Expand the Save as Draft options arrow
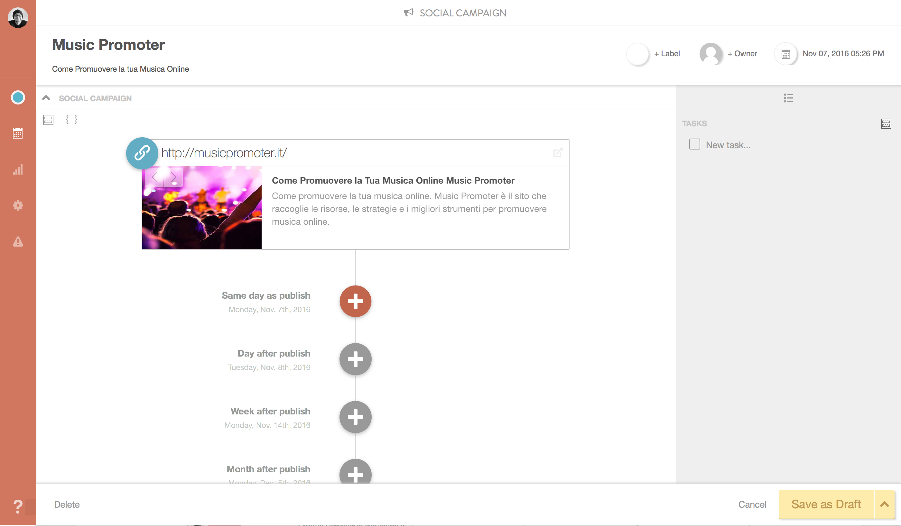 (x=885, y=504)
